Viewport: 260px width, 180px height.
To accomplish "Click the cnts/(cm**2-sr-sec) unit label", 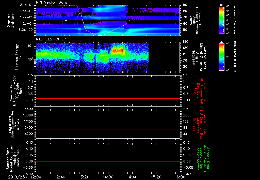I will coord(234,20).
